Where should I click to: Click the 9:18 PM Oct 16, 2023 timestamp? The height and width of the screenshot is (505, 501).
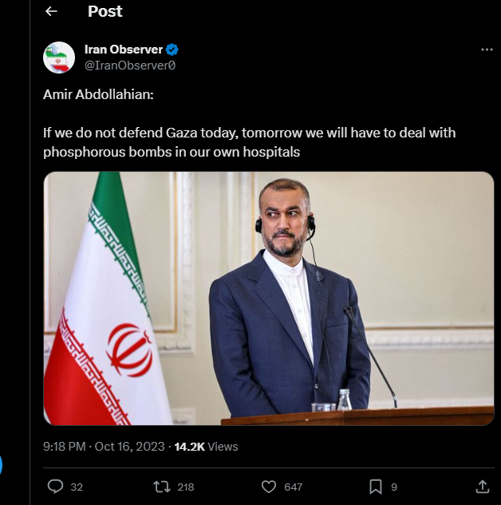105,447
